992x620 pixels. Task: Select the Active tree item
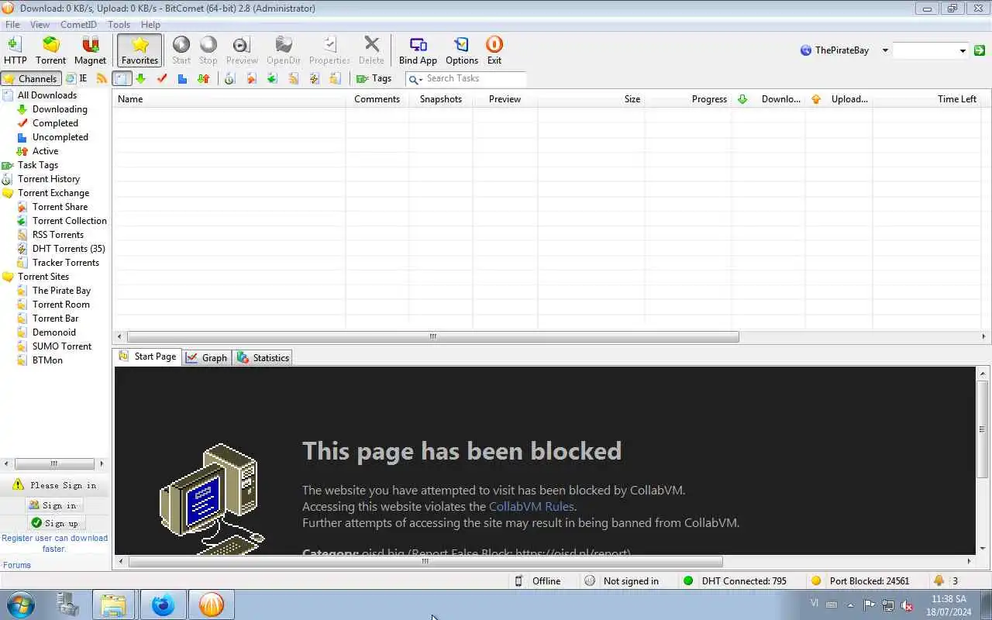click(x=45, y=151)
